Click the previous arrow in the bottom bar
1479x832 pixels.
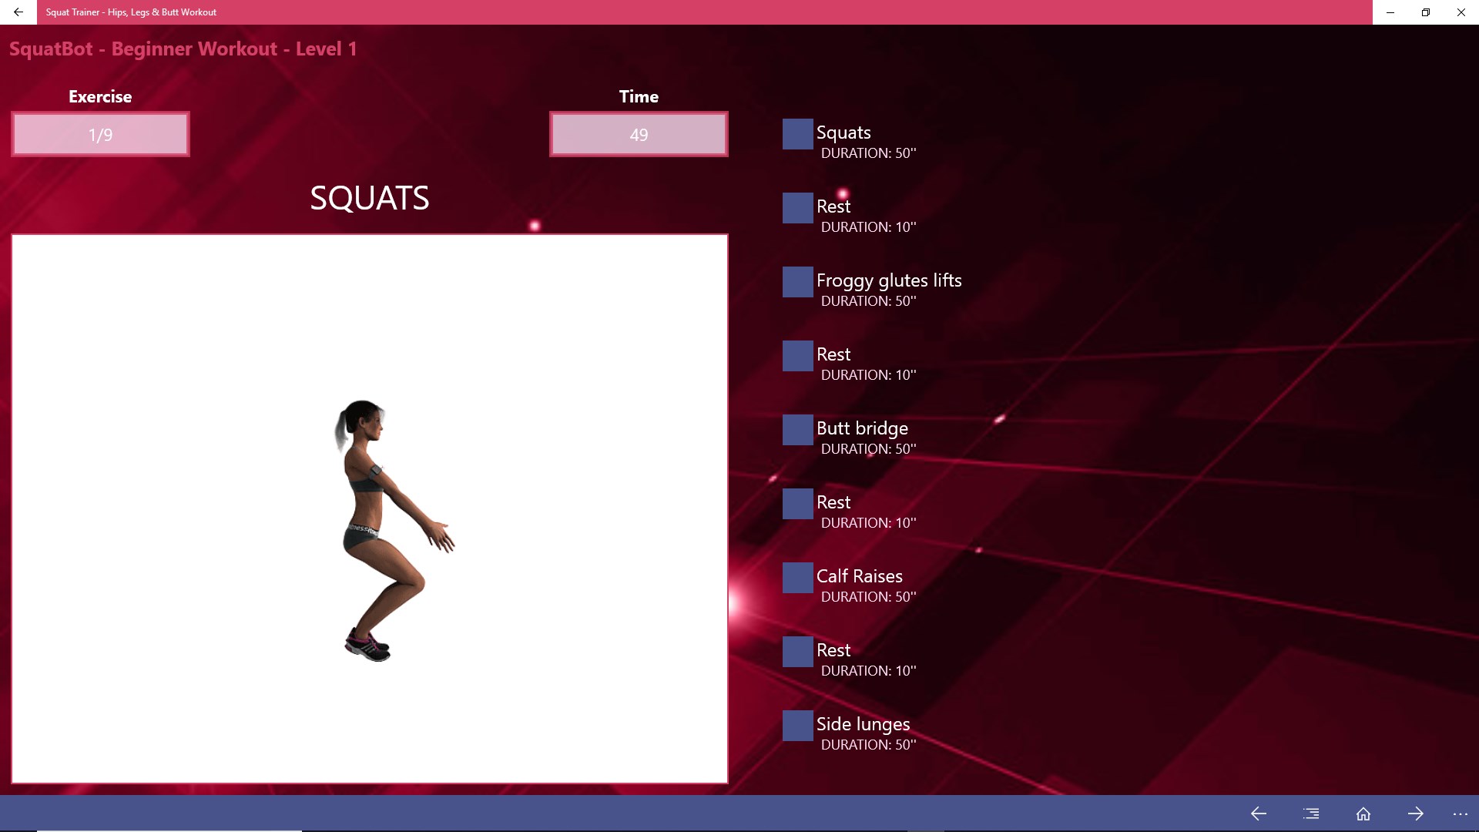click(x=1259, y=814)
